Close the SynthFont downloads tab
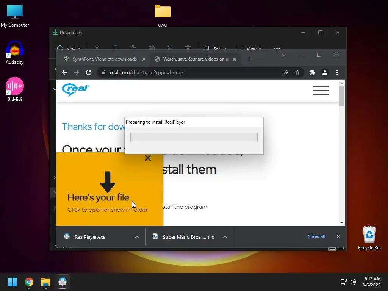 [144, 59]
